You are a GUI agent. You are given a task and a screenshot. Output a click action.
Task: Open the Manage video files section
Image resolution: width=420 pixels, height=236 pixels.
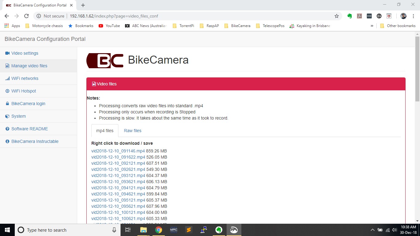pyautogui.click(x=29, y=66)
